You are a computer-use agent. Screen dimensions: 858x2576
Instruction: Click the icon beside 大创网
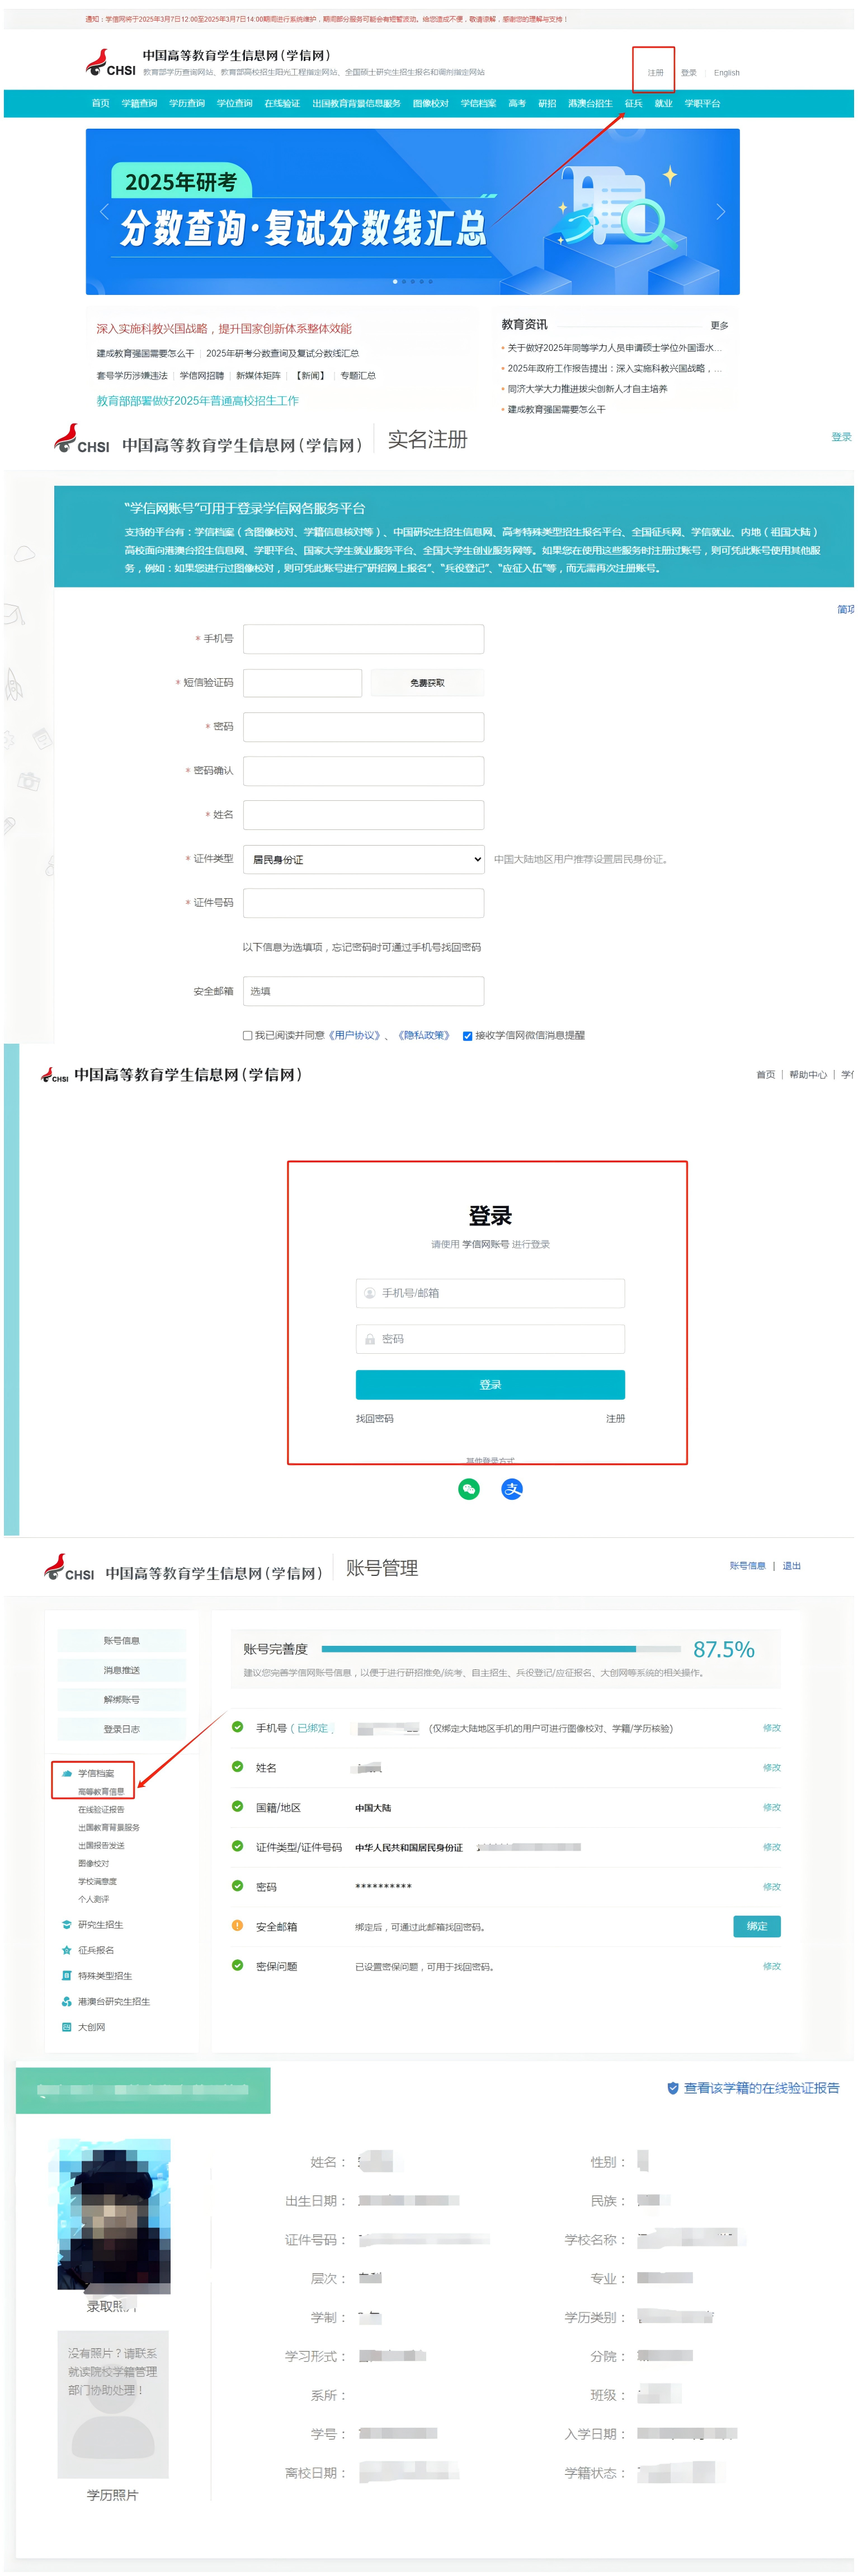(67, 2027)
